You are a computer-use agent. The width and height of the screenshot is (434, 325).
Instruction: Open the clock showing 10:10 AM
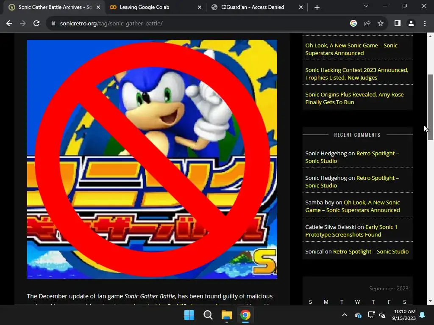click(404, 315)
